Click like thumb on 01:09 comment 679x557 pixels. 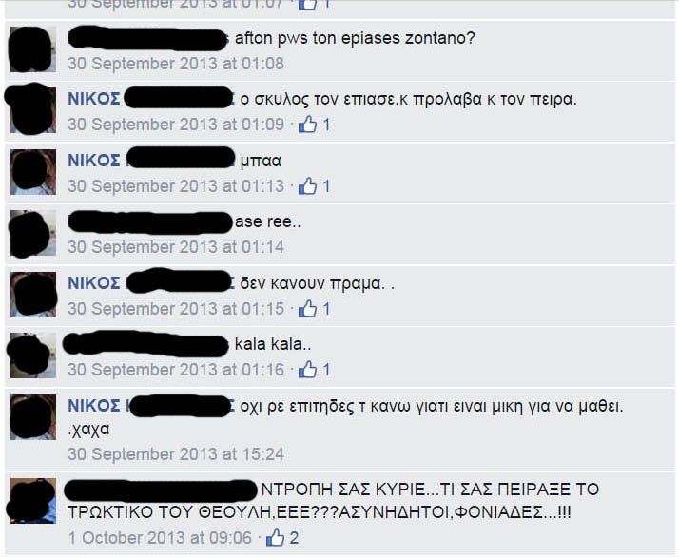point(307,125)
